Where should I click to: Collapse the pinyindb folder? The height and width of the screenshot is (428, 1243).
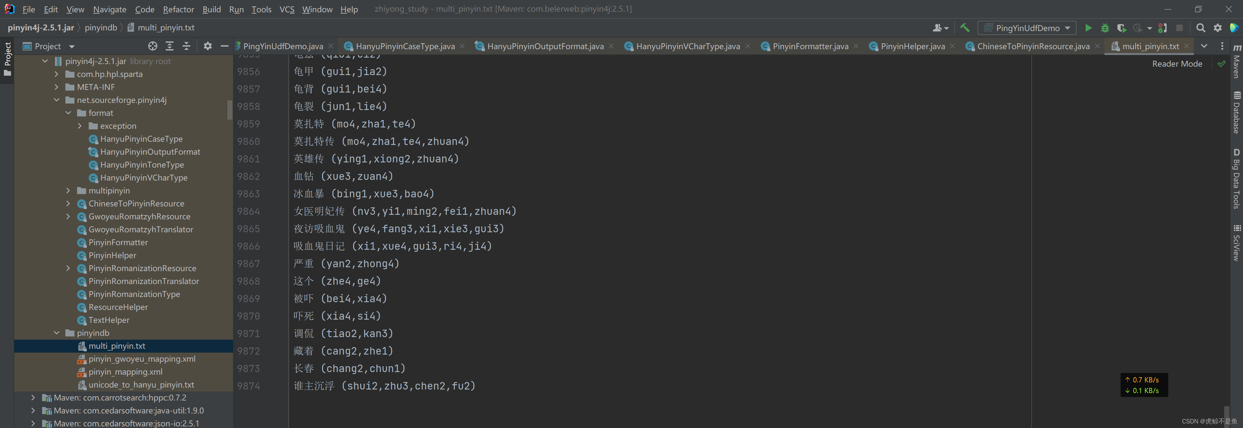[x=56, y=333]
